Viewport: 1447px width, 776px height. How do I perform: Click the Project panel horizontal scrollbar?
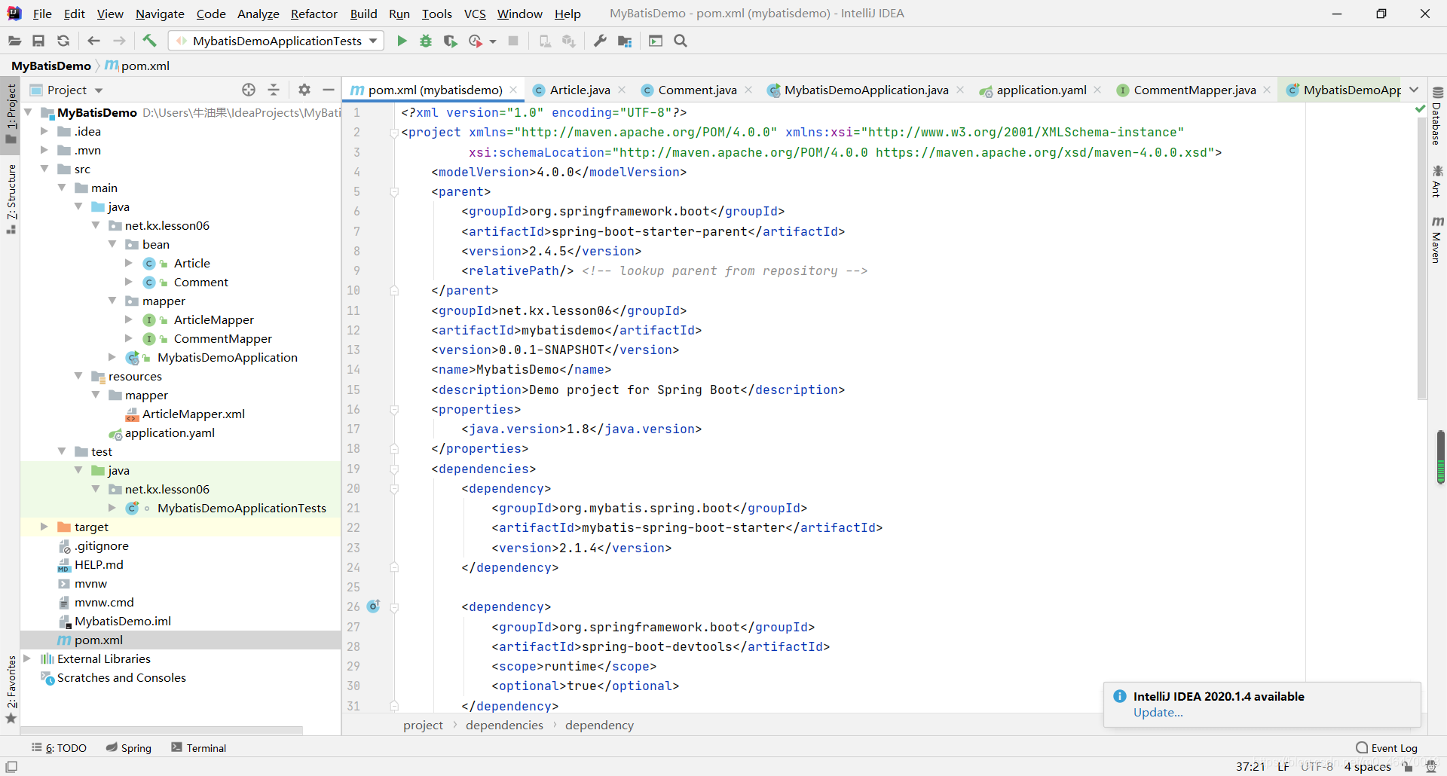tap(162, 730)
